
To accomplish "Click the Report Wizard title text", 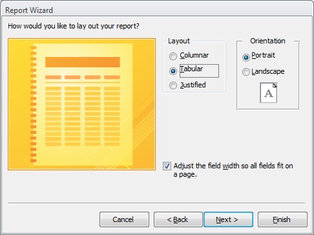I will (x=29, y=10).
